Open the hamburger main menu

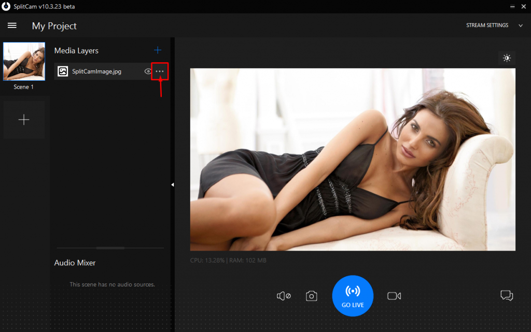click(x=12, y=26)
